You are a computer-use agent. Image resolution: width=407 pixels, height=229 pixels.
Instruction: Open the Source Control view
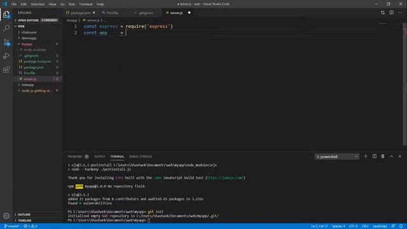click(x=6, y=42)
